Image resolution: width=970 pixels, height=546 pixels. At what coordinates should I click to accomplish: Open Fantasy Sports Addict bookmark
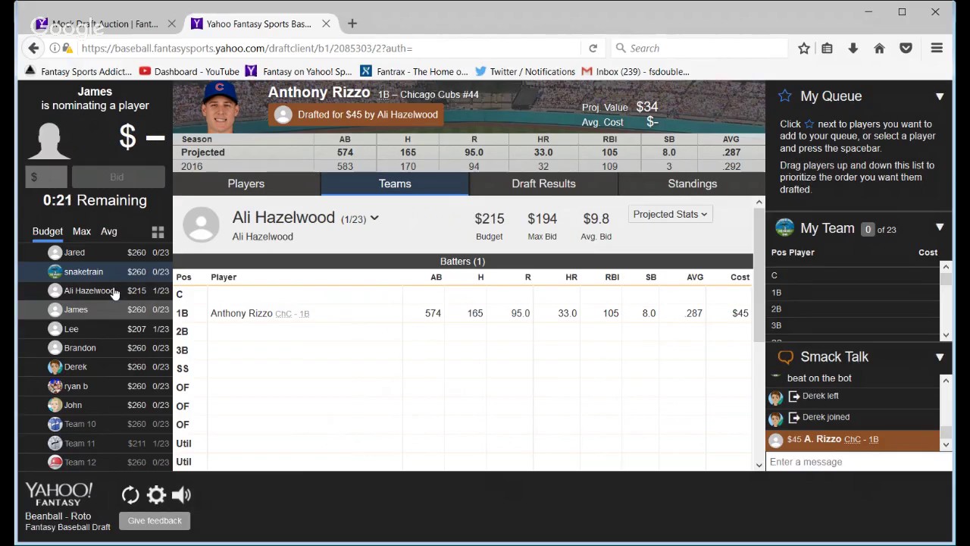pos(78,71)
